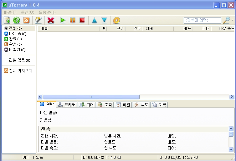The height and width of the screenshot is (161, 236).
Task: Sort by the 번 column header
Action: point(103,28)
